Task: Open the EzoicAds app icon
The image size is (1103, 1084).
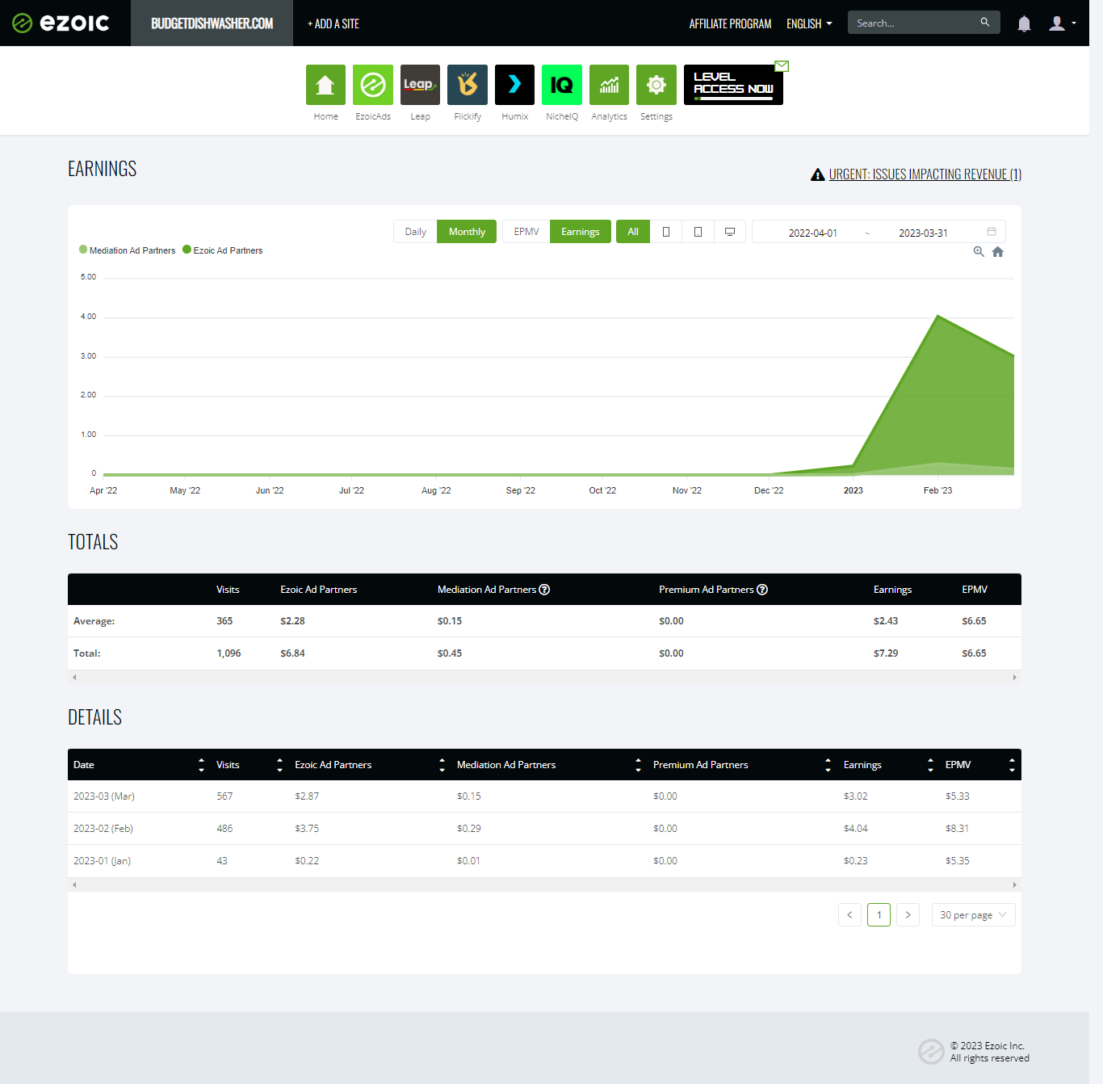Action: click(373, 85)
